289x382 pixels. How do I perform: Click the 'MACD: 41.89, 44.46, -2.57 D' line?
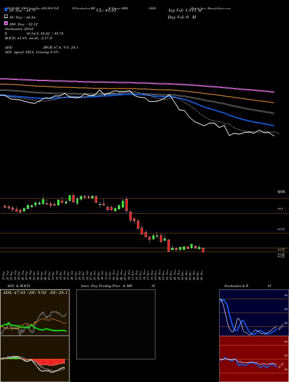pyautogui.click(x=28, y=38)
